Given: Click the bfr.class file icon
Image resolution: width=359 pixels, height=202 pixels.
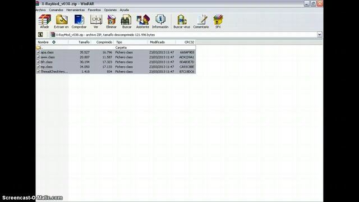Looking at the screenshot, I should 38,62.
